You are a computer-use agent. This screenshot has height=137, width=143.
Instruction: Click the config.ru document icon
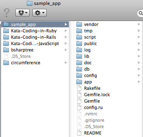(79, 107)
